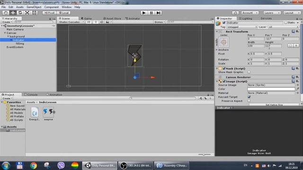Uncheck the Raycast Target checkbox
The height and width of the screenshot is (170, 303).
pyautogui.click(x=249, y=97)
